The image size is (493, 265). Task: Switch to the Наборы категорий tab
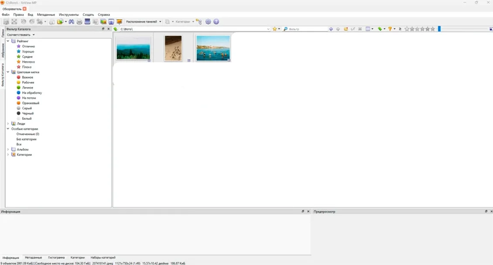[103, 258]
